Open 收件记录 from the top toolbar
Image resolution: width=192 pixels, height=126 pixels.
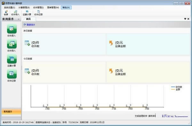(x=38, y=13)
